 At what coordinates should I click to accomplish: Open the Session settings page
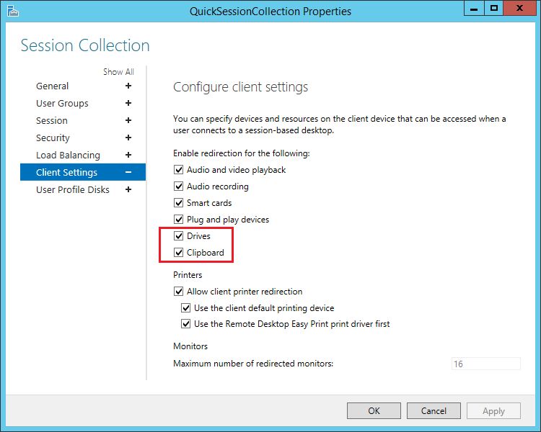click(x=52, y=120)
